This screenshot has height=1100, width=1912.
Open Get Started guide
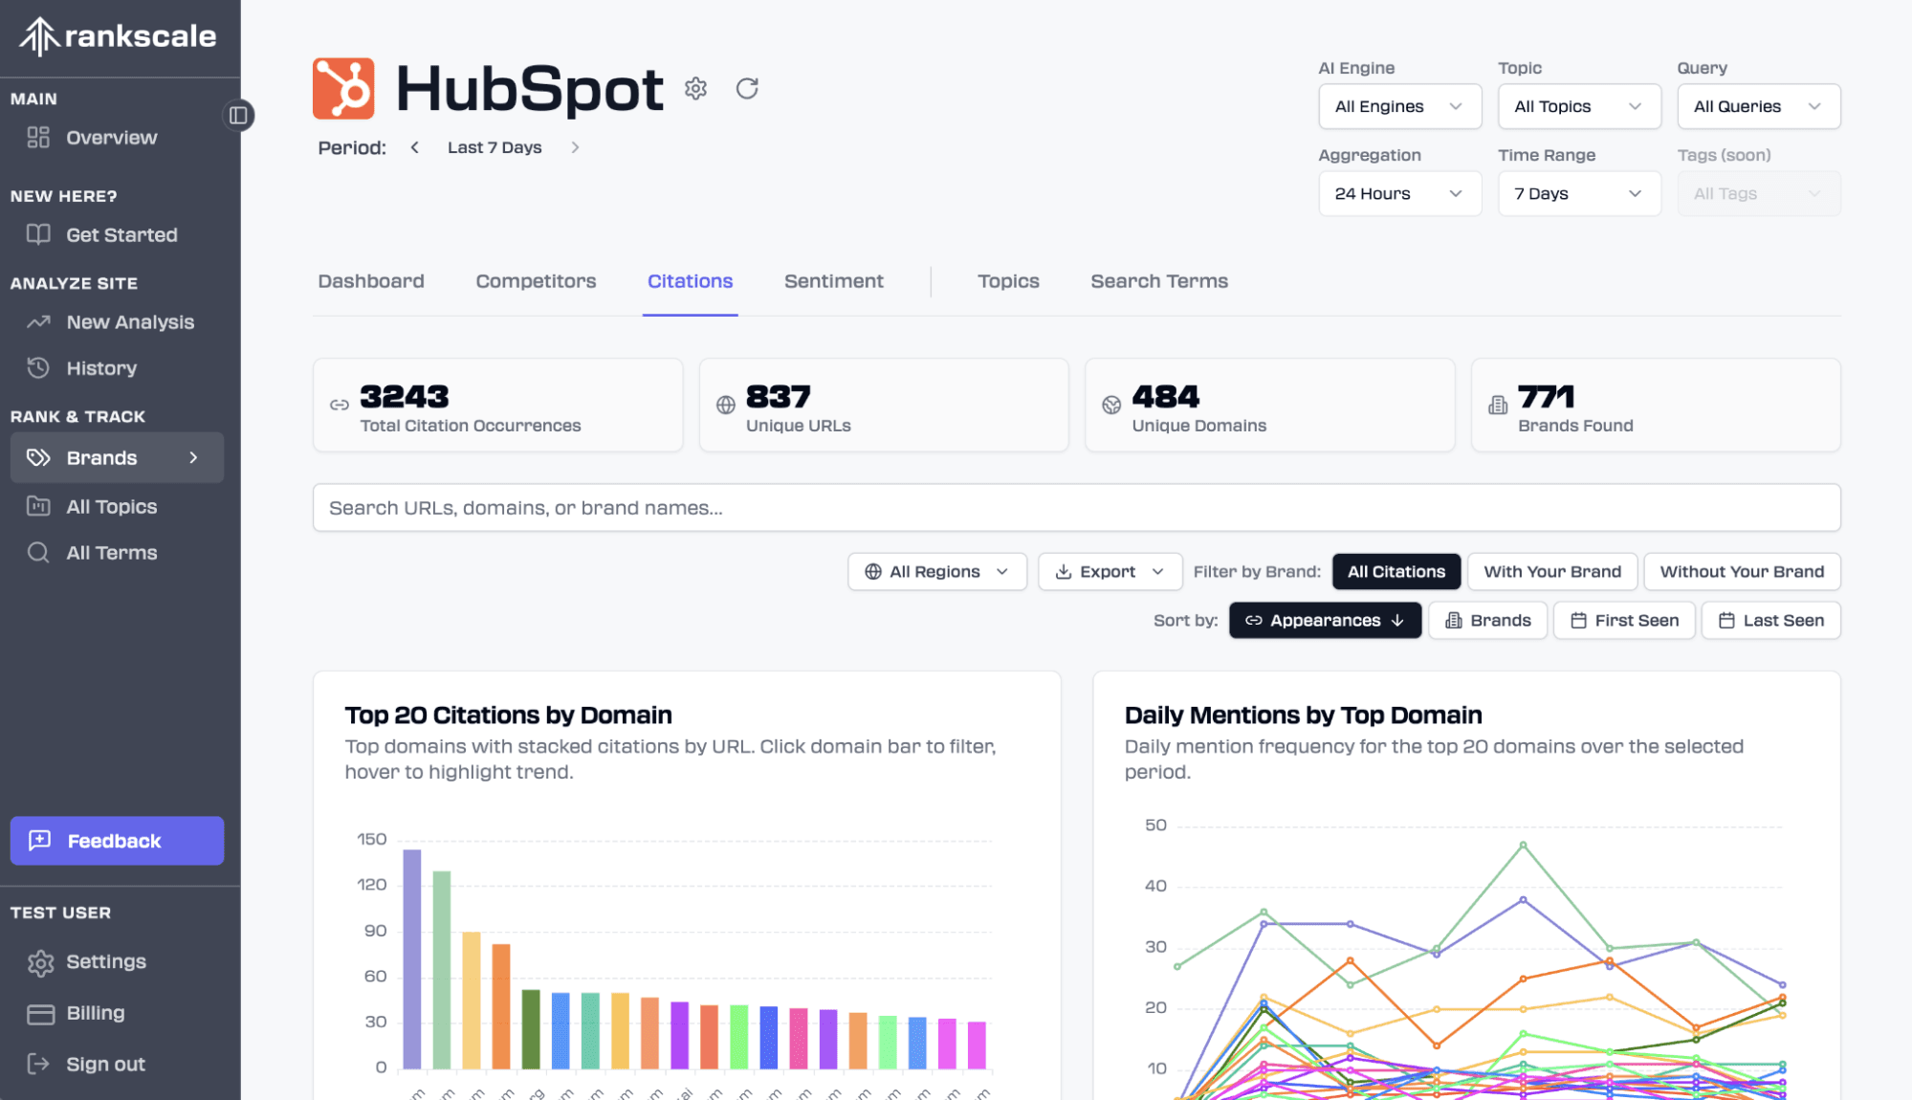click(121, 234)
